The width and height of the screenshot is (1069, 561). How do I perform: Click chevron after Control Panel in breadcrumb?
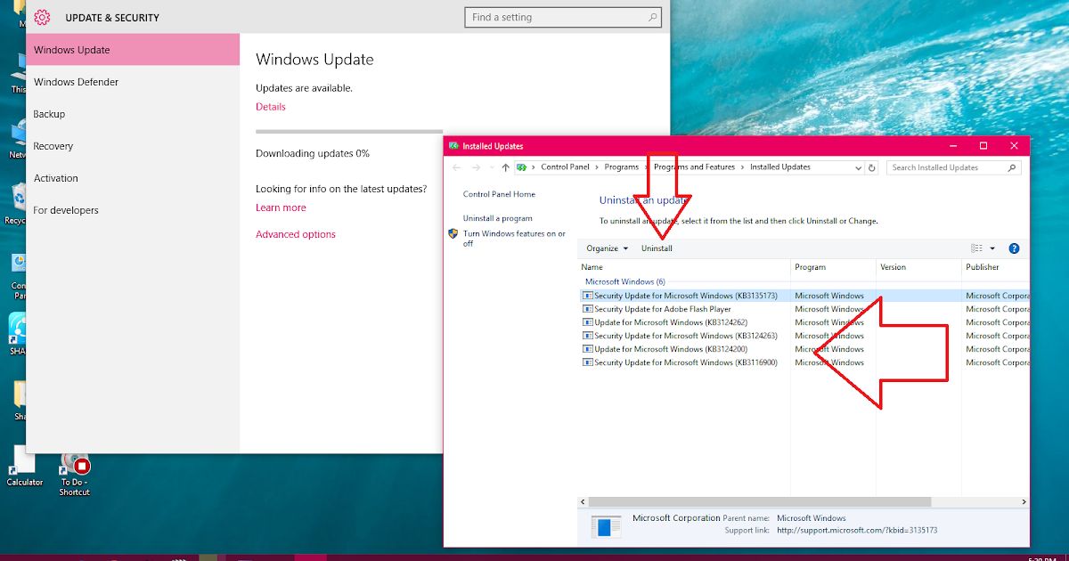pos(598,167)
